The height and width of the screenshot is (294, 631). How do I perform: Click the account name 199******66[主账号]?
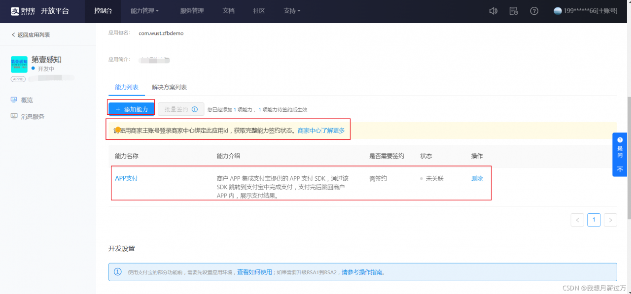click(x=591, y=11)
